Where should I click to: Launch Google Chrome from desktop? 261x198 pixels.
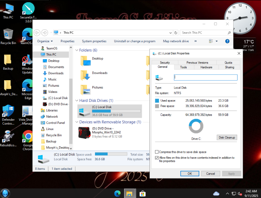click(27, 140)
